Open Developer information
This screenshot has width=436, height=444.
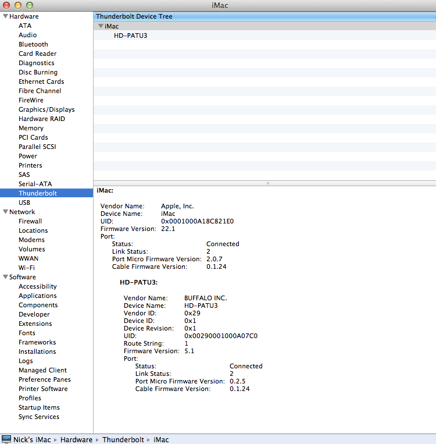pos(34,314)
